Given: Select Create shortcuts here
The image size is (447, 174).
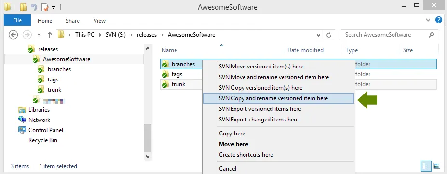Looking at the screenshot, I should (246, 155).
